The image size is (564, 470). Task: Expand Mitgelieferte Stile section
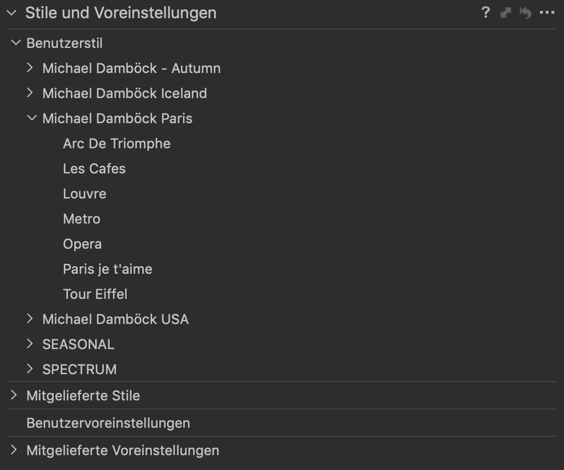15,395
